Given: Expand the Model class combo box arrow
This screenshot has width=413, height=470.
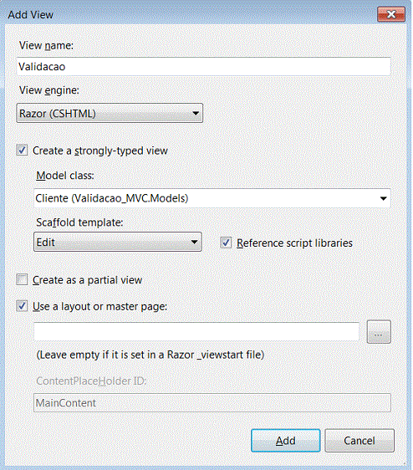Looking at the screenshot, I should pyautogui.click(x=383, y=198).
